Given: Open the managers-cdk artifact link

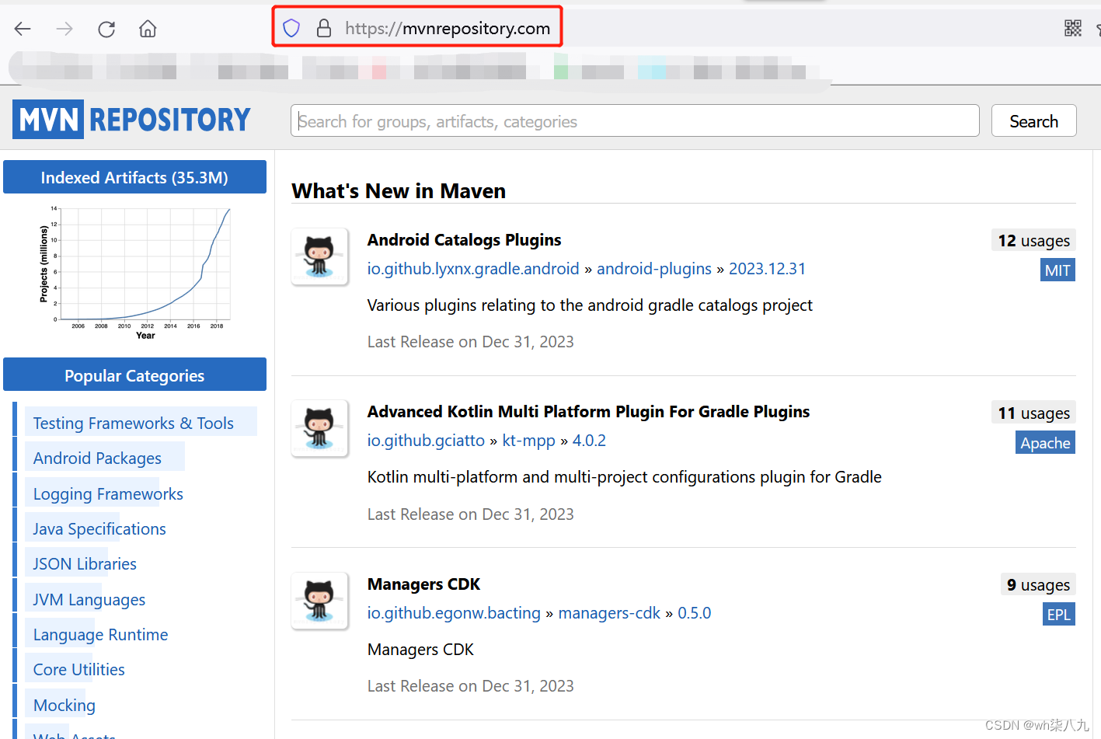Looking at the screenshot, I should point(609,612).
